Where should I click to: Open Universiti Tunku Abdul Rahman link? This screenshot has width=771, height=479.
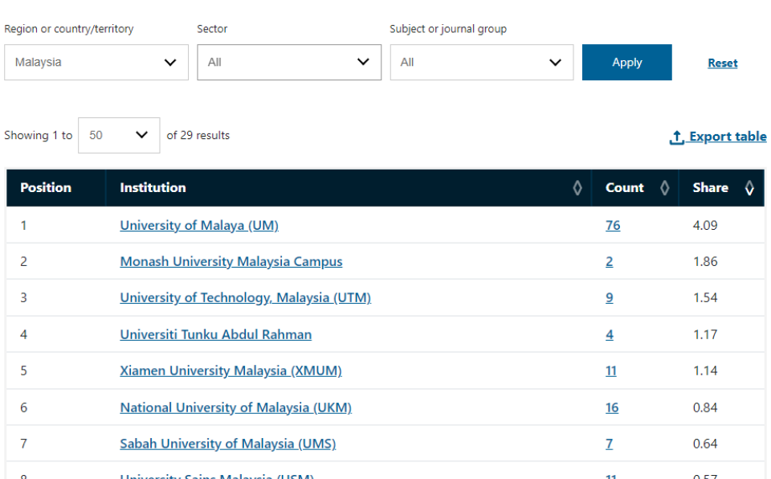(x=215, y=334)
